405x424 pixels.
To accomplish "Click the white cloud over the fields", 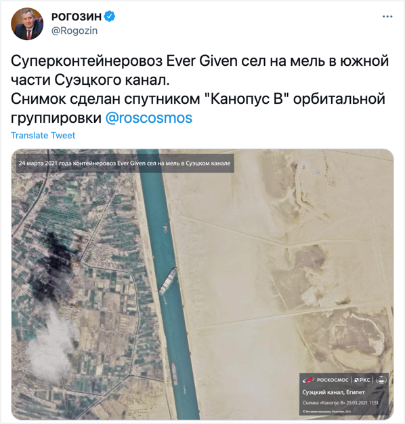I will tap(51, 346).
